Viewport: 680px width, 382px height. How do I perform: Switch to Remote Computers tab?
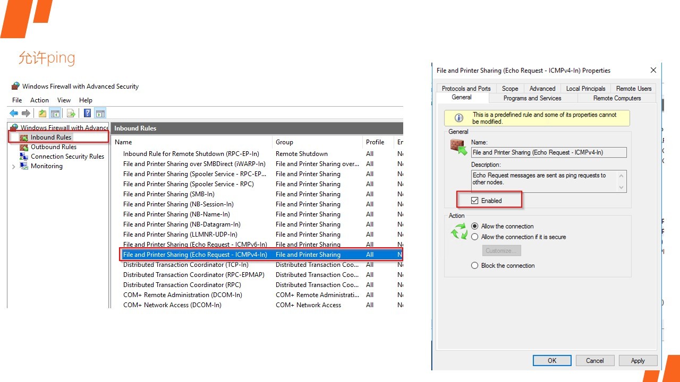pos(617,98)
